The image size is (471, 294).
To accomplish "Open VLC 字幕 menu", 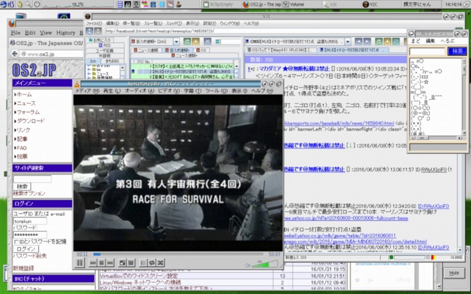I will pyautogui.click(x=193, y=91).
